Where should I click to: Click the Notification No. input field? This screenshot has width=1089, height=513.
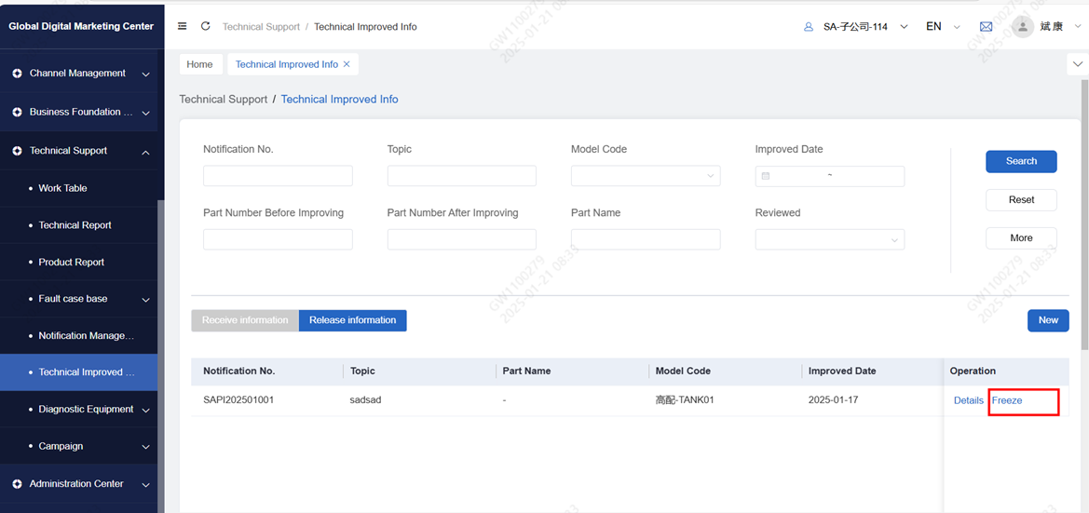click(x=278, y=176)
